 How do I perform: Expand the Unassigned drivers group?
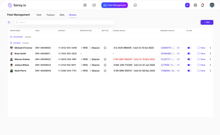tap(11, 37)
